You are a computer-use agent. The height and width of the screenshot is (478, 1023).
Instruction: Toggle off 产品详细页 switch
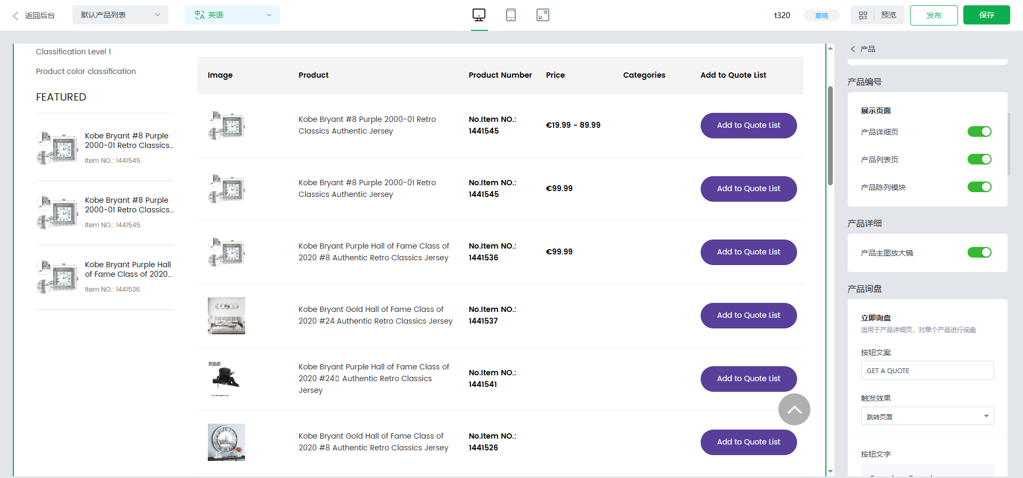[x=979, y=131]
